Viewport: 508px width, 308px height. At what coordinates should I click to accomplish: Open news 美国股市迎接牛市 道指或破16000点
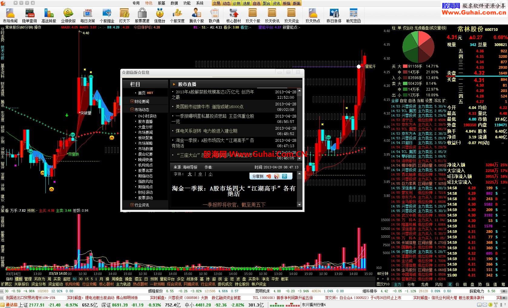click(x=209, y=107)
